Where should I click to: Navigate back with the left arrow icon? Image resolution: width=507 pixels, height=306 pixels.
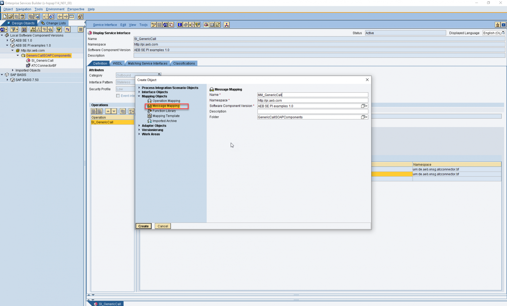coord(60,16)
